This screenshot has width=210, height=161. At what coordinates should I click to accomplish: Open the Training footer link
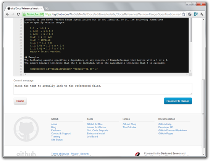56,137
